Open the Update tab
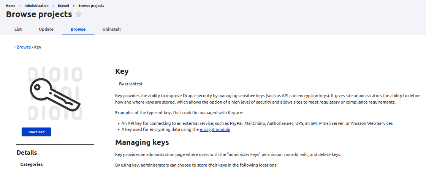Viewport: 426px width, 170px height. 46,29
